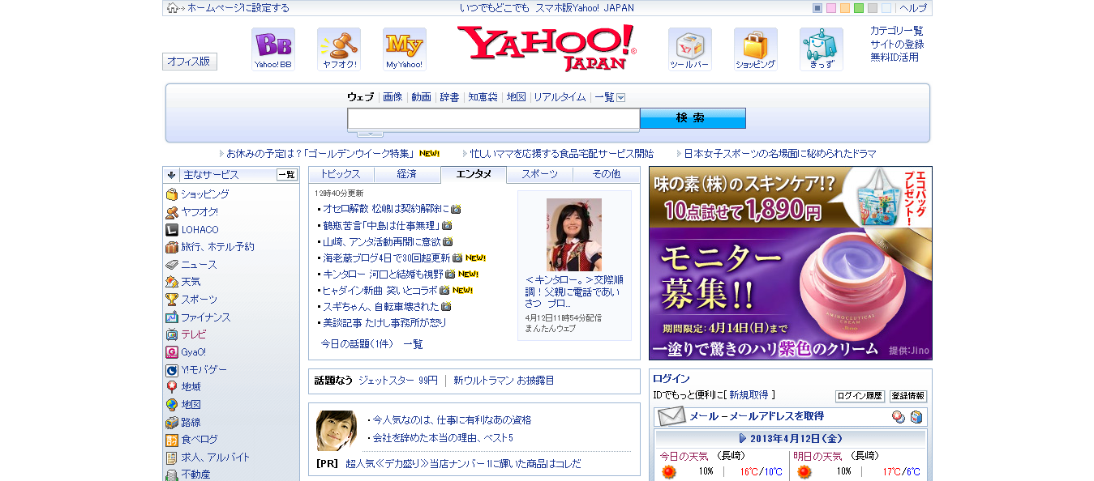Click the 天気 weather icon in sidebar
This screenshot has width=1094, height=481.
click(x=172, y=282)
